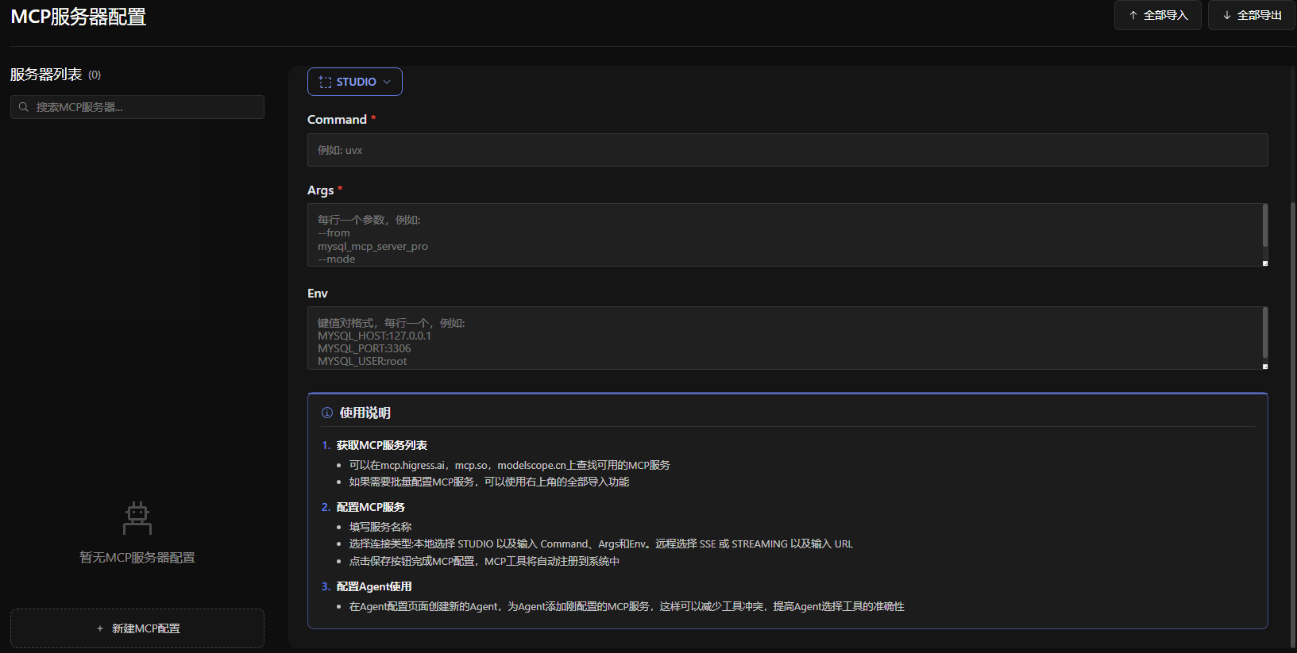The image size is (1297, 653).
Task: Click the Args text area scrollbar
Action: click(1264, 226)
